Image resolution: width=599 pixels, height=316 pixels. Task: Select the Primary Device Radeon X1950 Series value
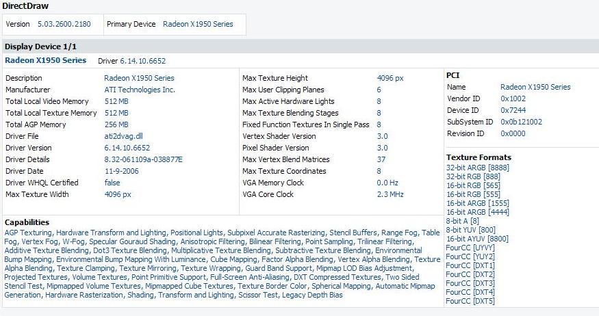pos(198,24)
